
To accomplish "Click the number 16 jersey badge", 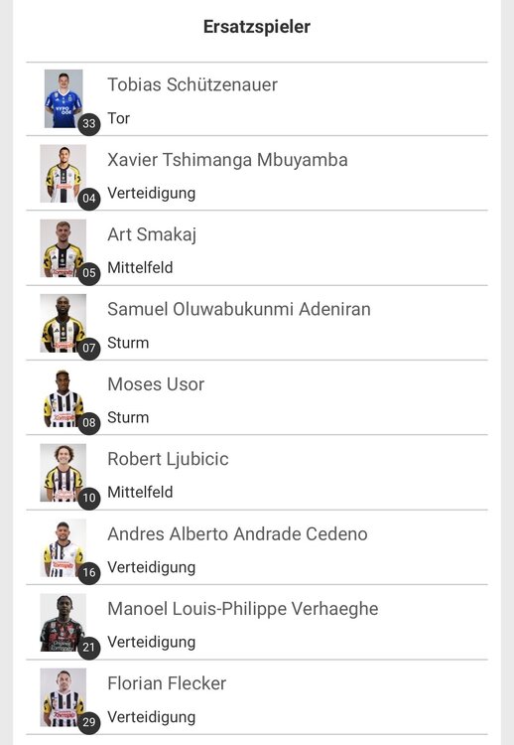I will coord(89,572).
